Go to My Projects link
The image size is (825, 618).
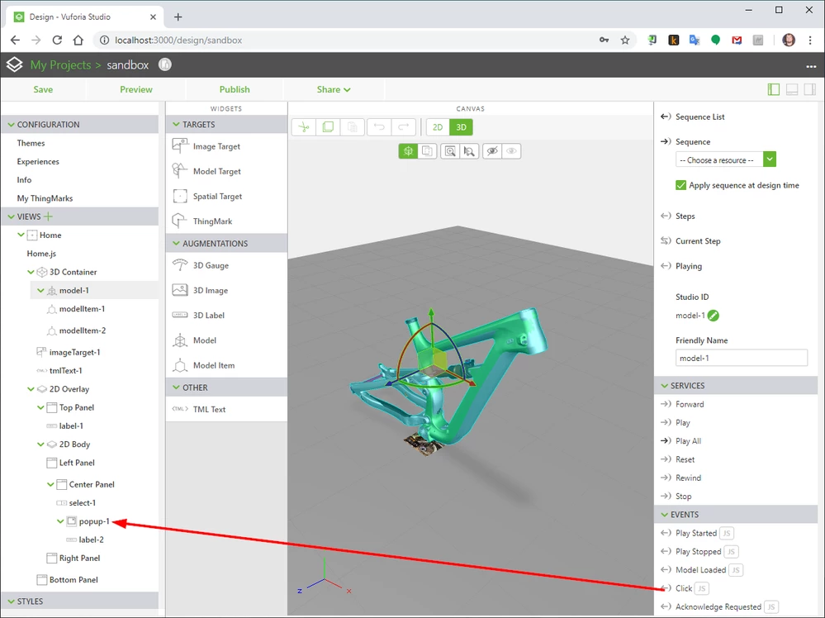60,64
